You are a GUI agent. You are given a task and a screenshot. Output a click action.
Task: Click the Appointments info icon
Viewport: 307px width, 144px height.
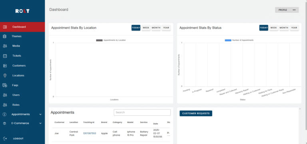tap(4, 115)
